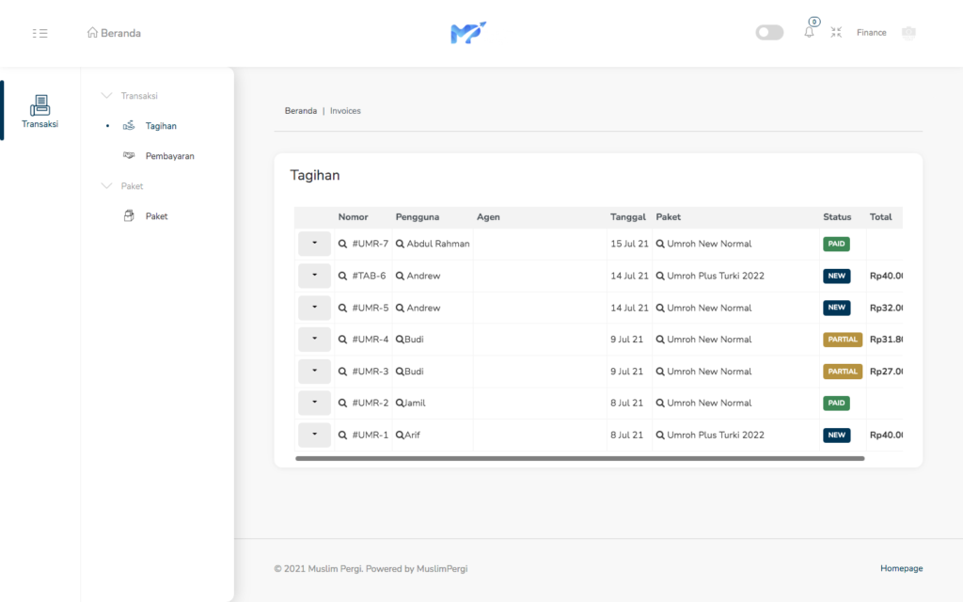963x602 pixels.
Task: Click the fullscreen collapse arrows icon
Action: (x=836, y=32)
